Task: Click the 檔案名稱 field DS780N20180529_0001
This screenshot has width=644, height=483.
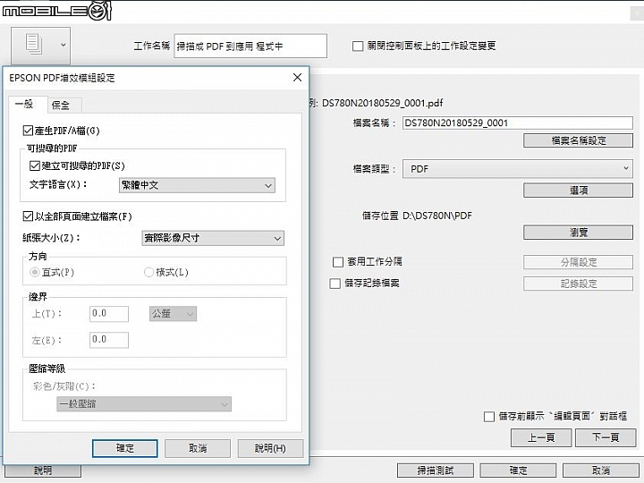Action: tap(518, 123)
